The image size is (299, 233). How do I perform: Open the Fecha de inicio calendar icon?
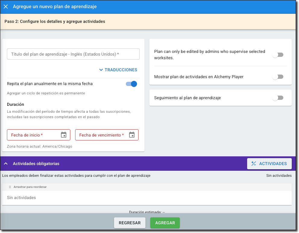tap(64, 135)
